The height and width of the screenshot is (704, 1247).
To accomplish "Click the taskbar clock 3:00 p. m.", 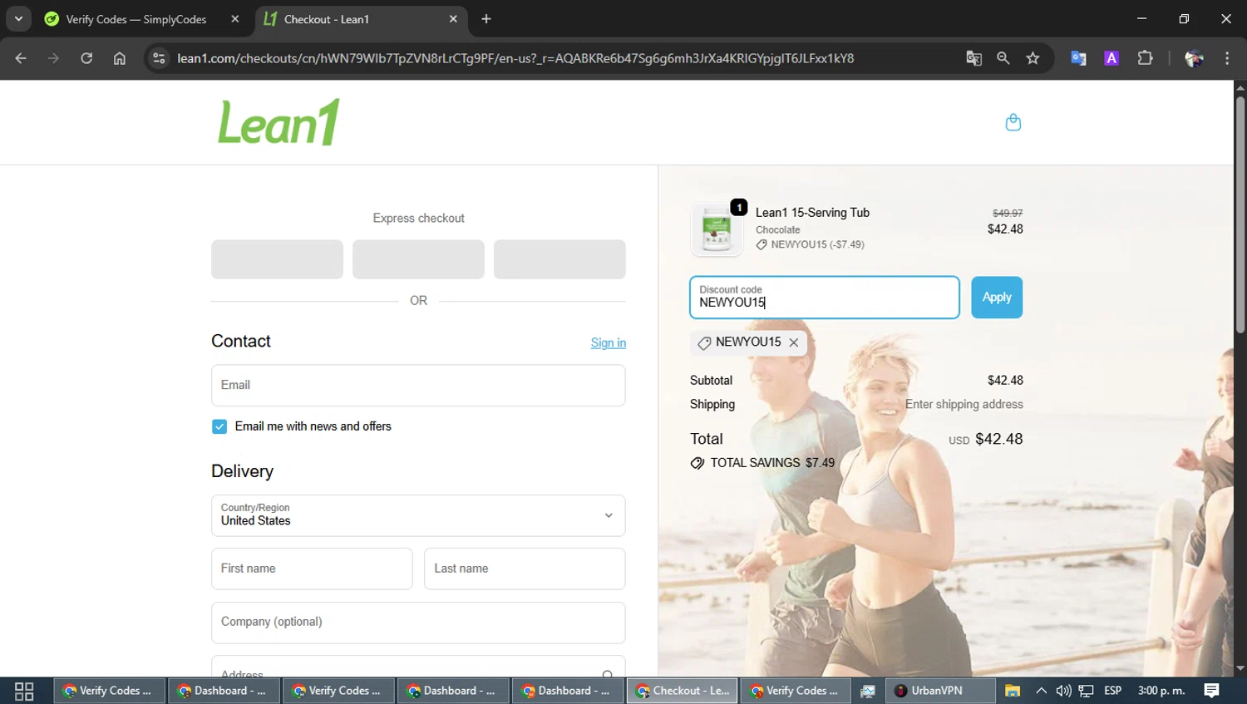I will point(1161,691).
